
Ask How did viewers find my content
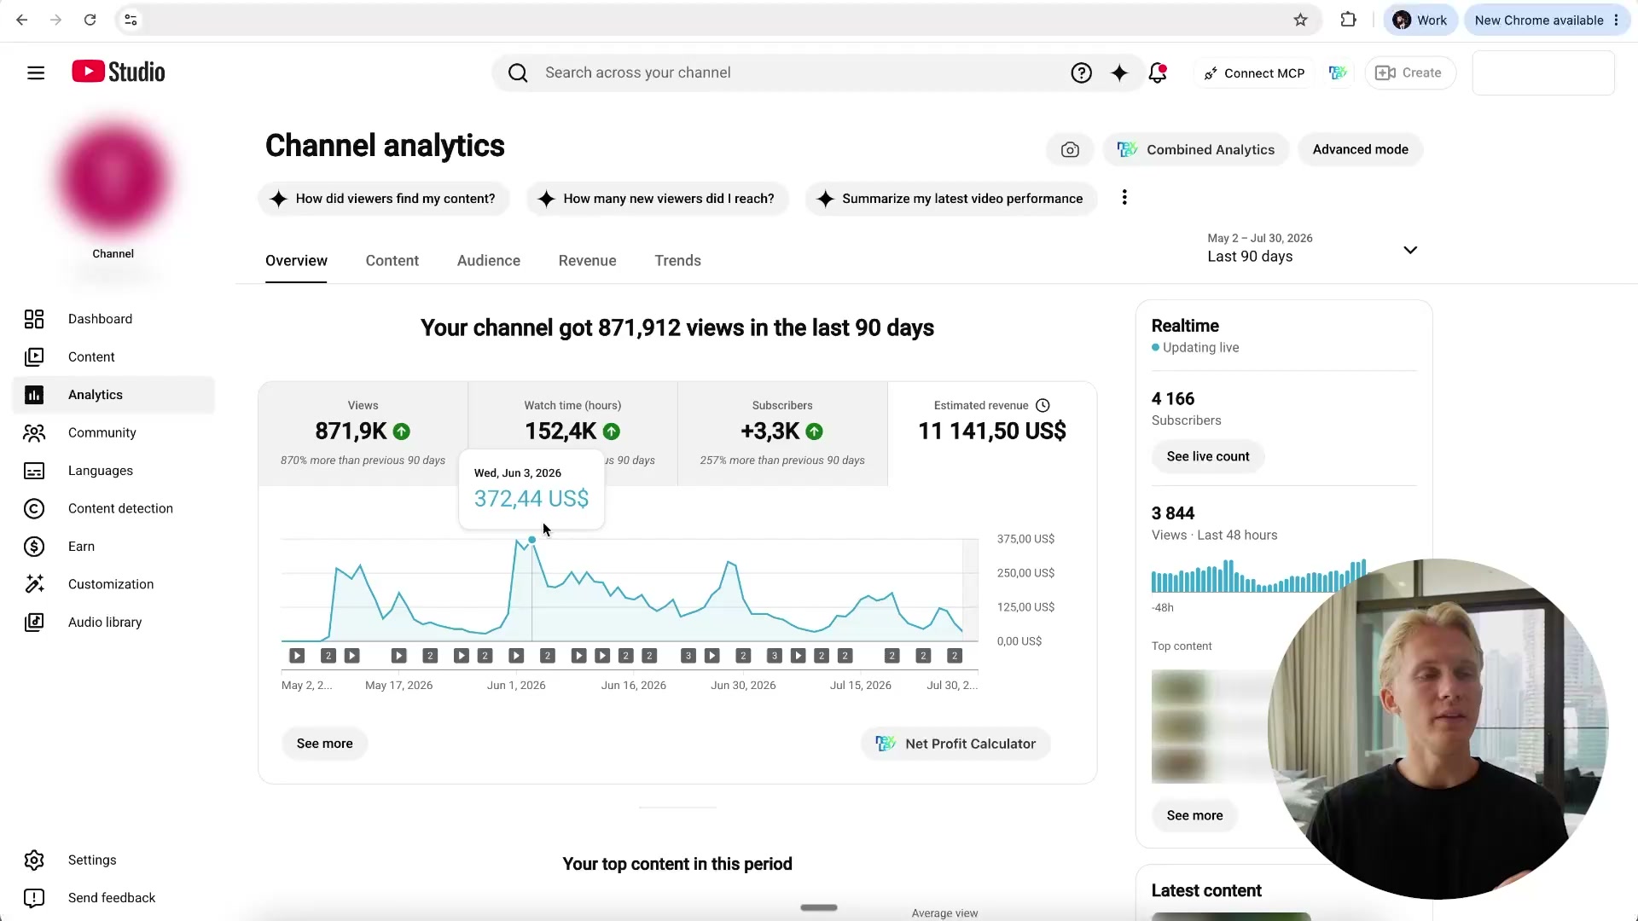pos(384,199)
